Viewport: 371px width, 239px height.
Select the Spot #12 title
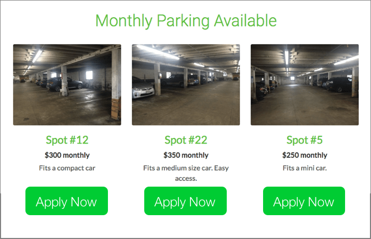click(67, 140)
